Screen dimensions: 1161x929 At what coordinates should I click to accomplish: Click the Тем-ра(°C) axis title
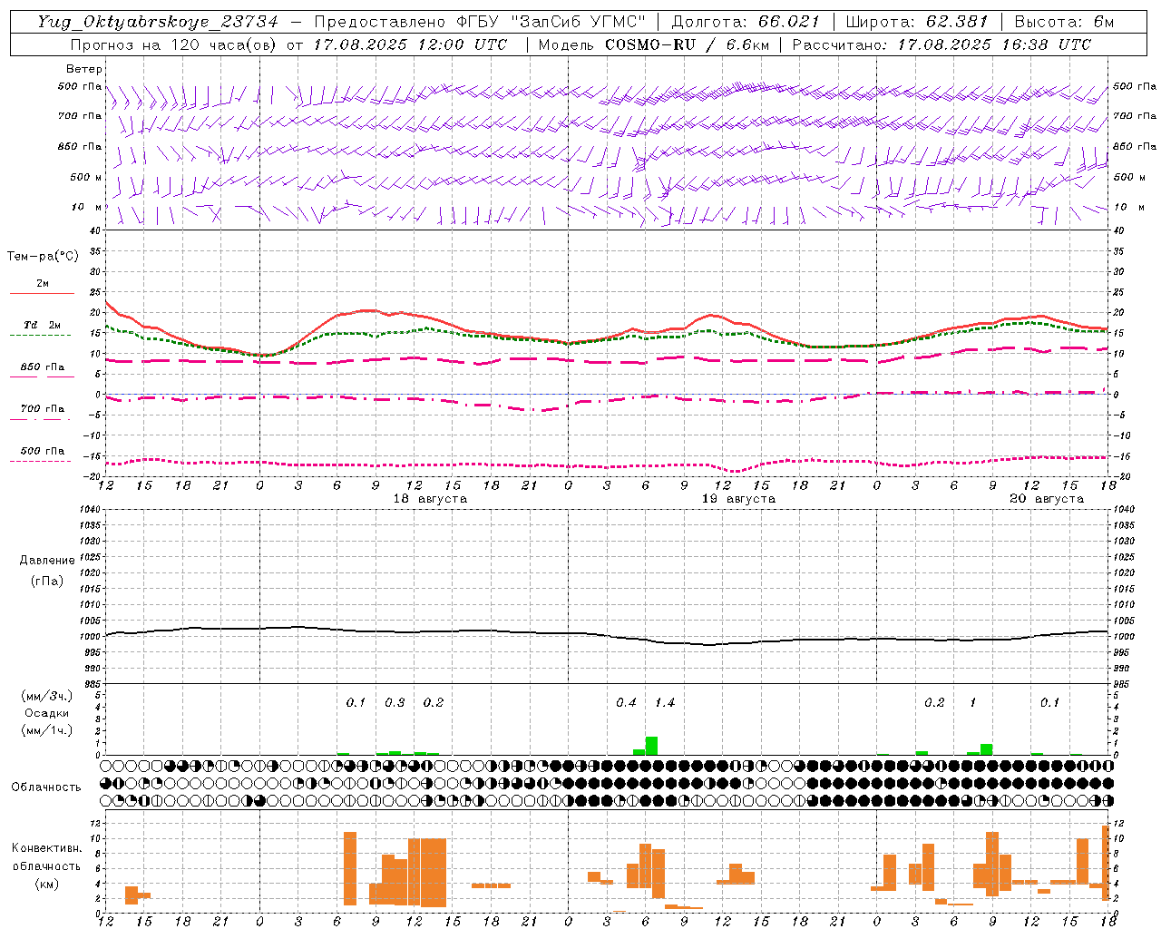pos(43,257)
